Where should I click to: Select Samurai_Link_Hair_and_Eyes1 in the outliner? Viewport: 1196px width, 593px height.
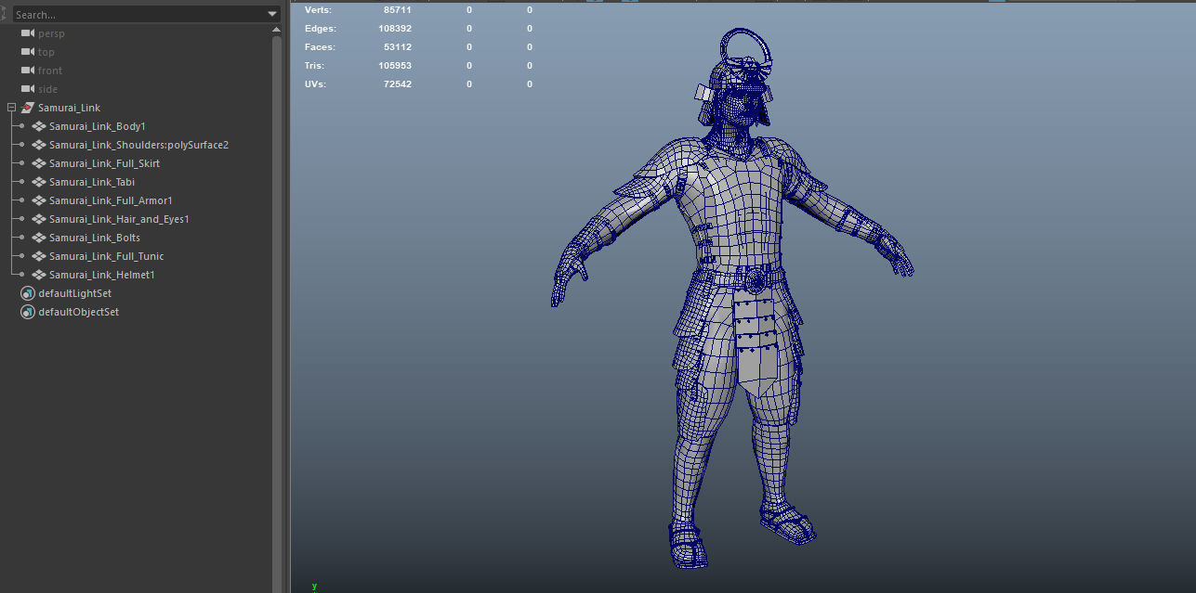[x=119, y=219]
